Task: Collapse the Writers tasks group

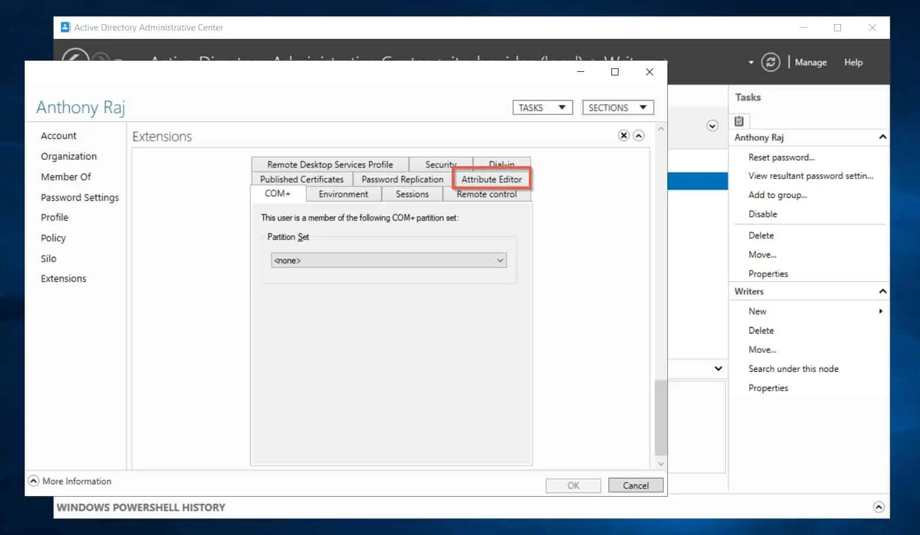Action: tap(882, 291)
